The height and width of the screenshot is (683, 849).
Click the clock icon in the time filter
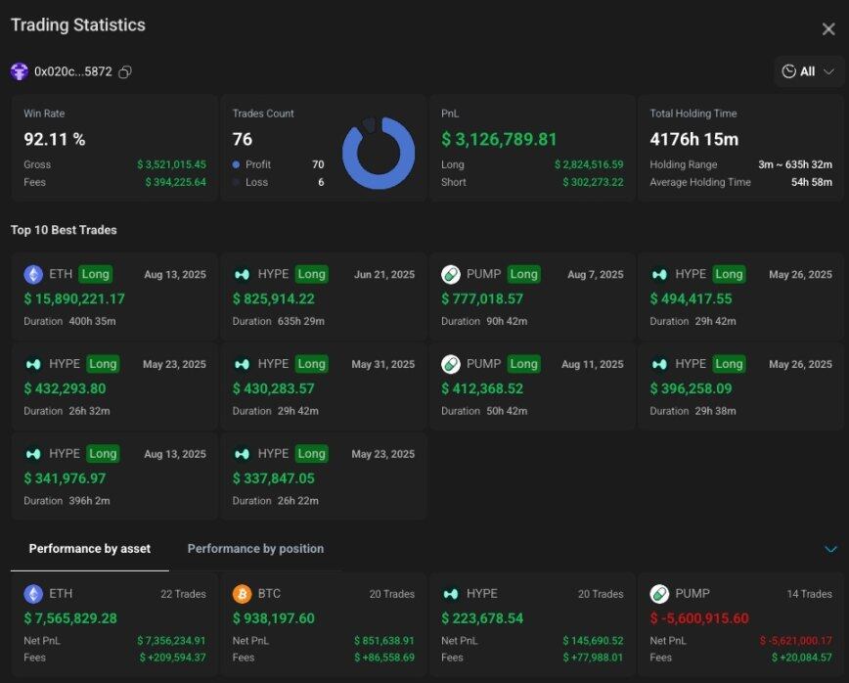point(789,71)
